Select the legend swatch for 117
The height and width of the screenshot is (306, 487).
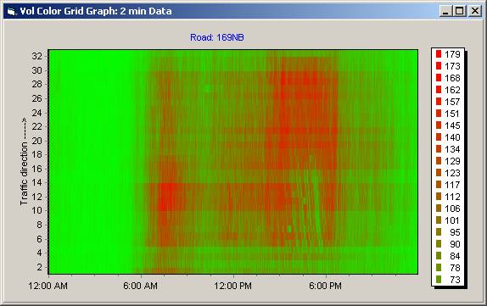tap(439, 185)
